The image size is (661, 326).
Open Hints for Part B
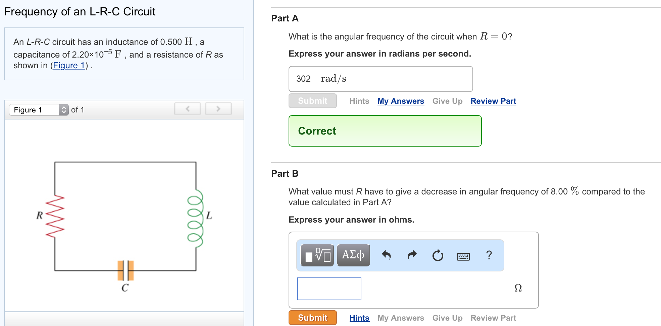pyautogui.click(x=359, y=318)
